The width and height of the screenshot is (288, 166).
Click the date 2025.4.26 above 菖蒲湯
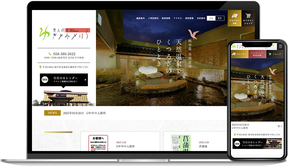(204, 142)
